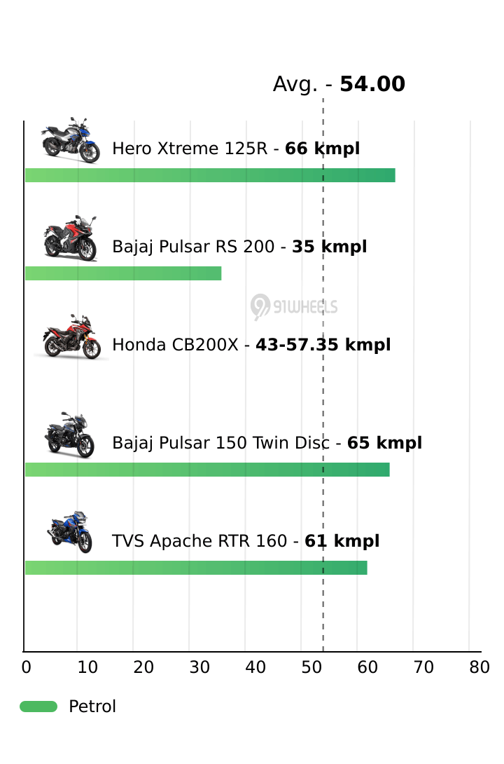
Task: Click the 91Wheels watermark logo
Action: coord(295,307)
